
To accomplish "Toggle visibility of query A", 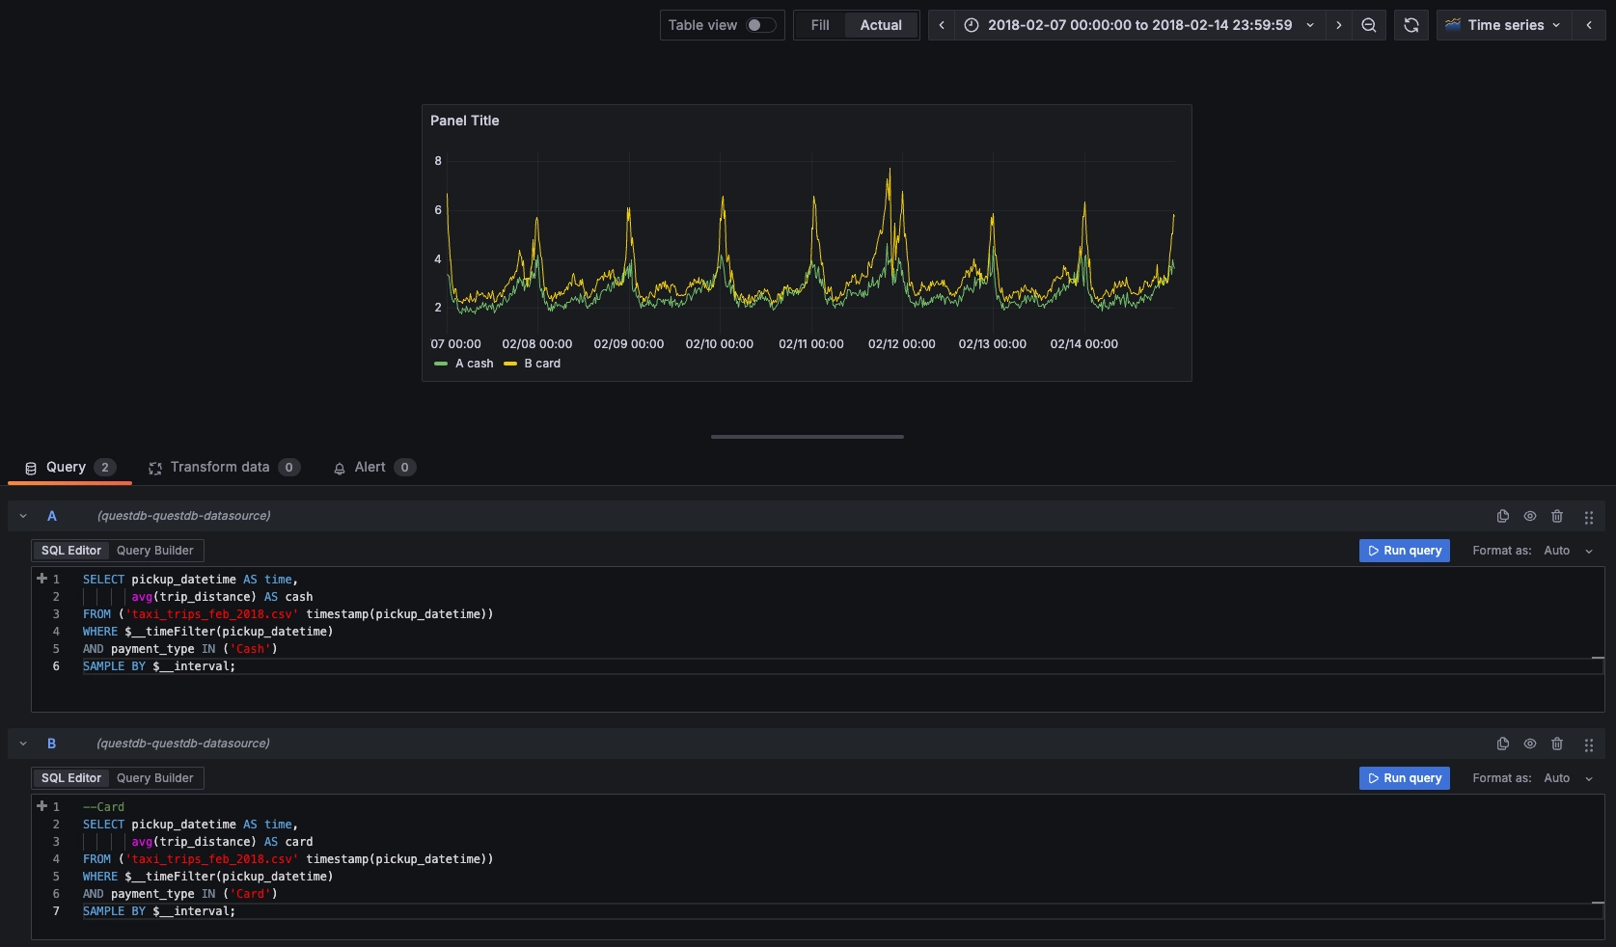I will coord(1530,516).
